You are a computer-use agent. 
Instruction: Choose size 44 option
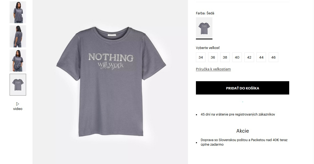261,57
